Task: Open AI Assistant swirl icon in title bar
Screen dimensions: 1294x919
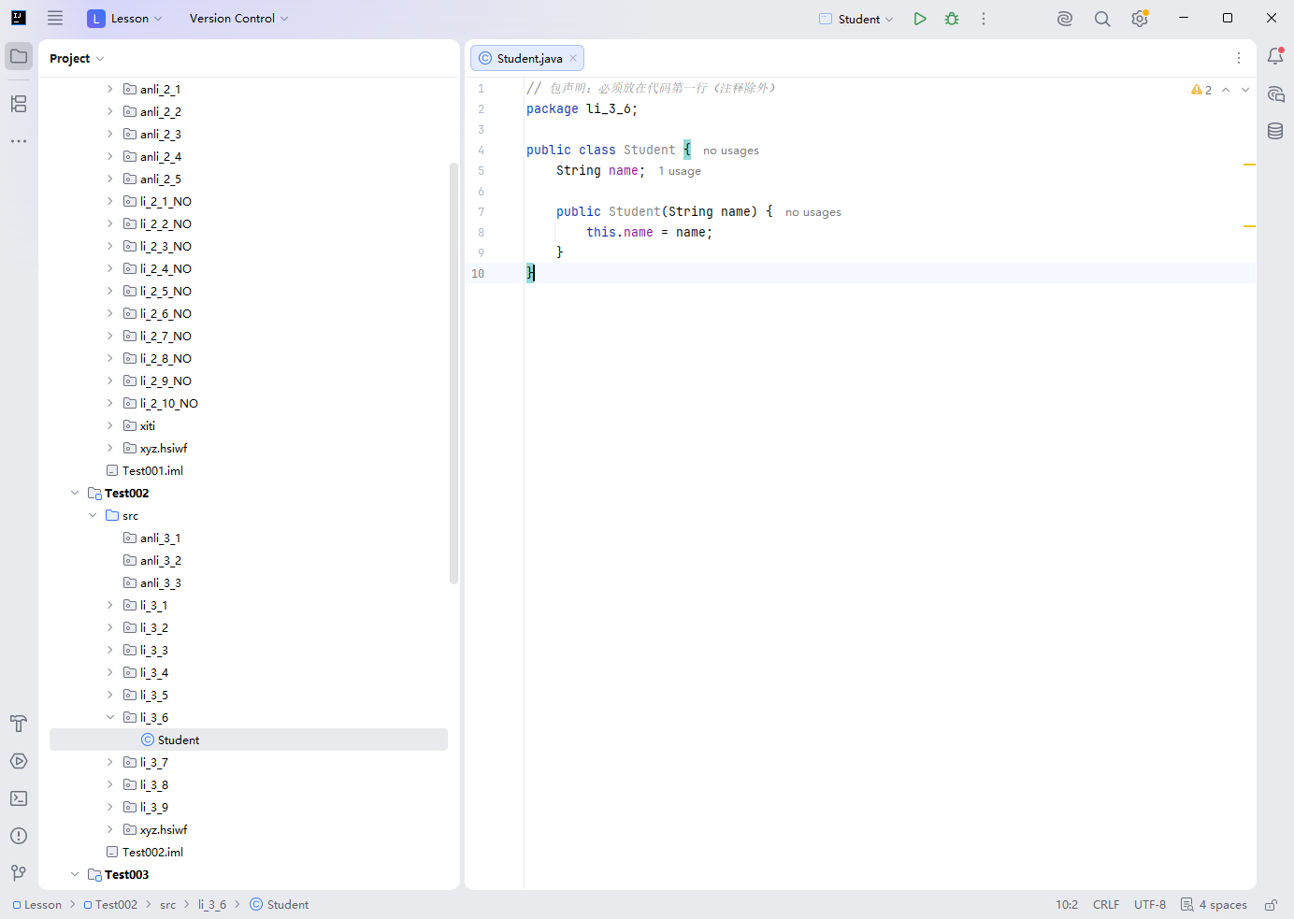Action: 1065,19
